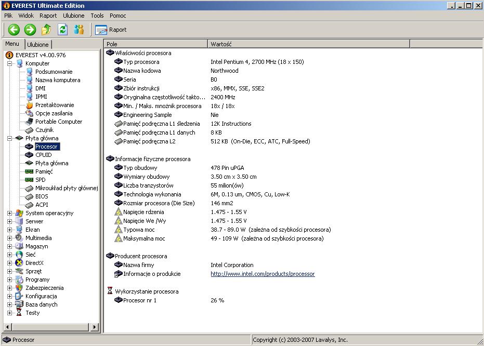Click the ACPI chip icon

click(x=29, y=205)
